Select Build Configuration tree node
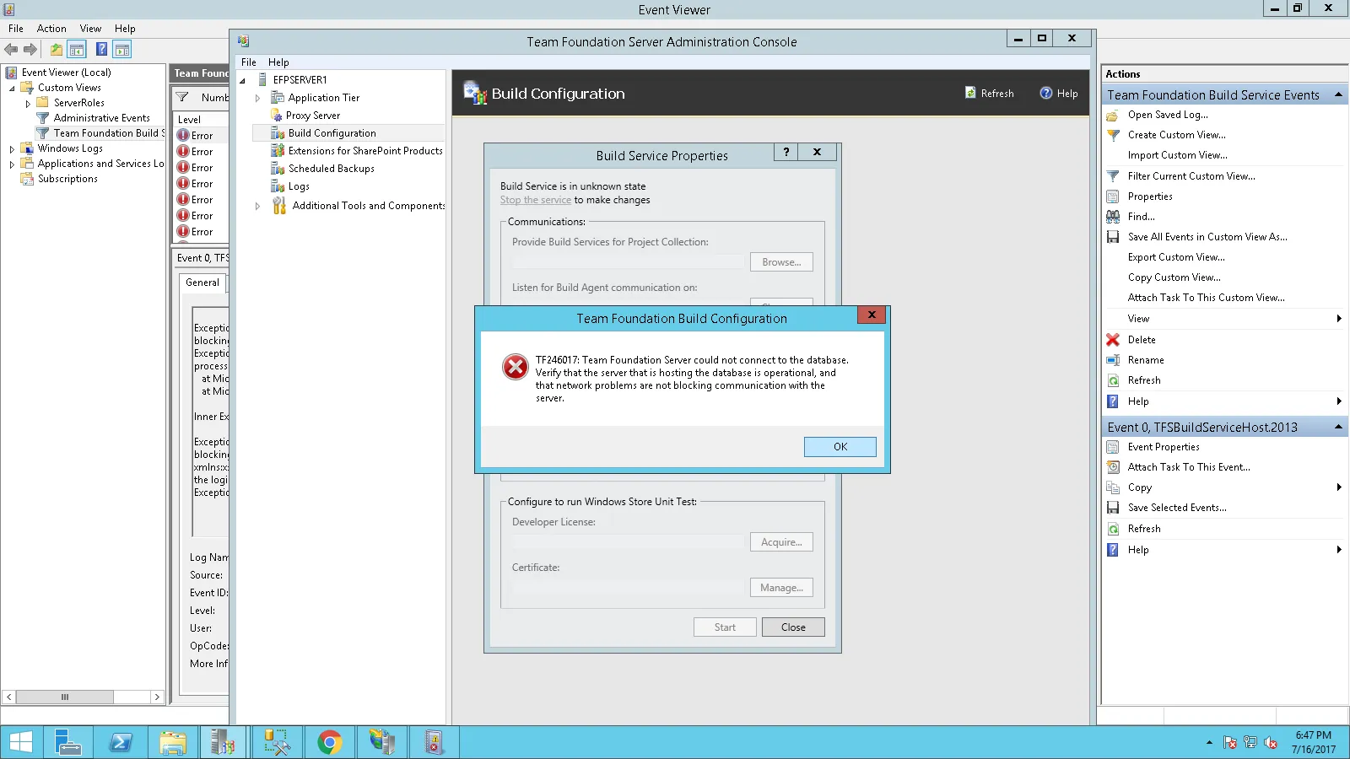 332,133
